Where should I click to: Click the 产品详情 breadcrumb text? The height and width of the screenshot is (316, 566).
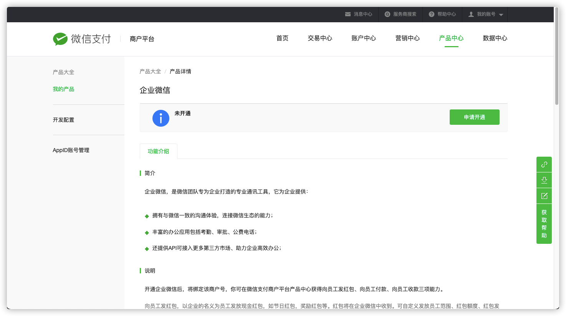[x=180, y=71]
